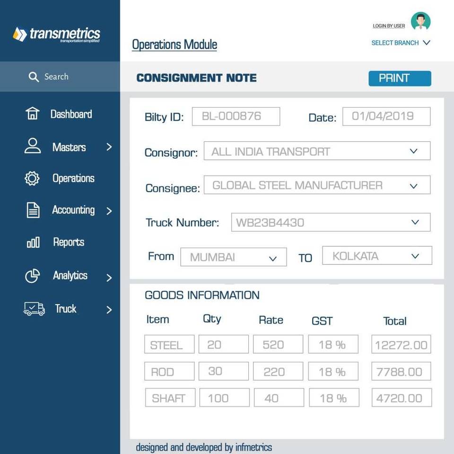454x454 pixels.
Task: Click the search magnifier icon
Action: 34,77
